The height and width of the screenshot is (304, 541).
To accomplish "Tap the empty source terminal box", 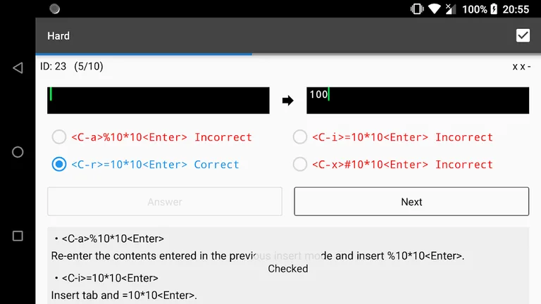I will (158, 101).
